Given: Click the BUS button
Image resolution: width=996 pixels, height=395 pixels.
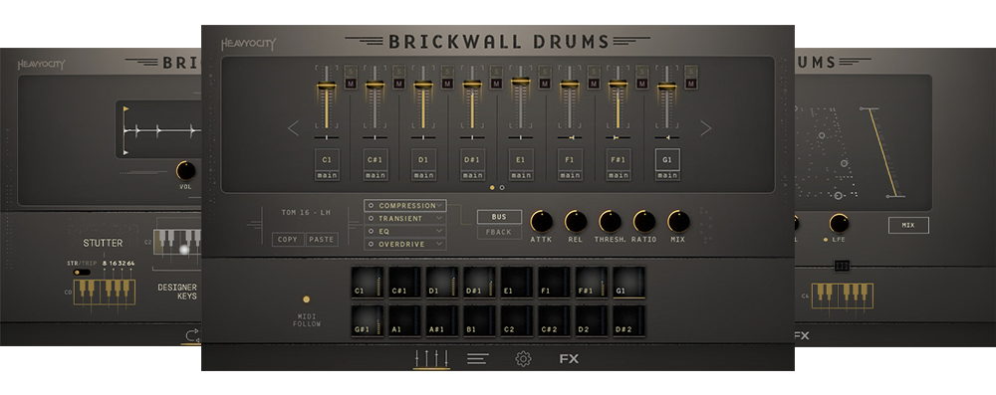Looking at the screenshot, I should coord(499,217).
